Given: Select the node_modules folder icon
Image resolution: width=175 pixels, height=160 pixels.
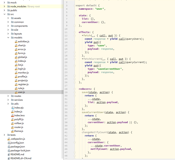Looking at the screenshot, I should tap(9, 6).
